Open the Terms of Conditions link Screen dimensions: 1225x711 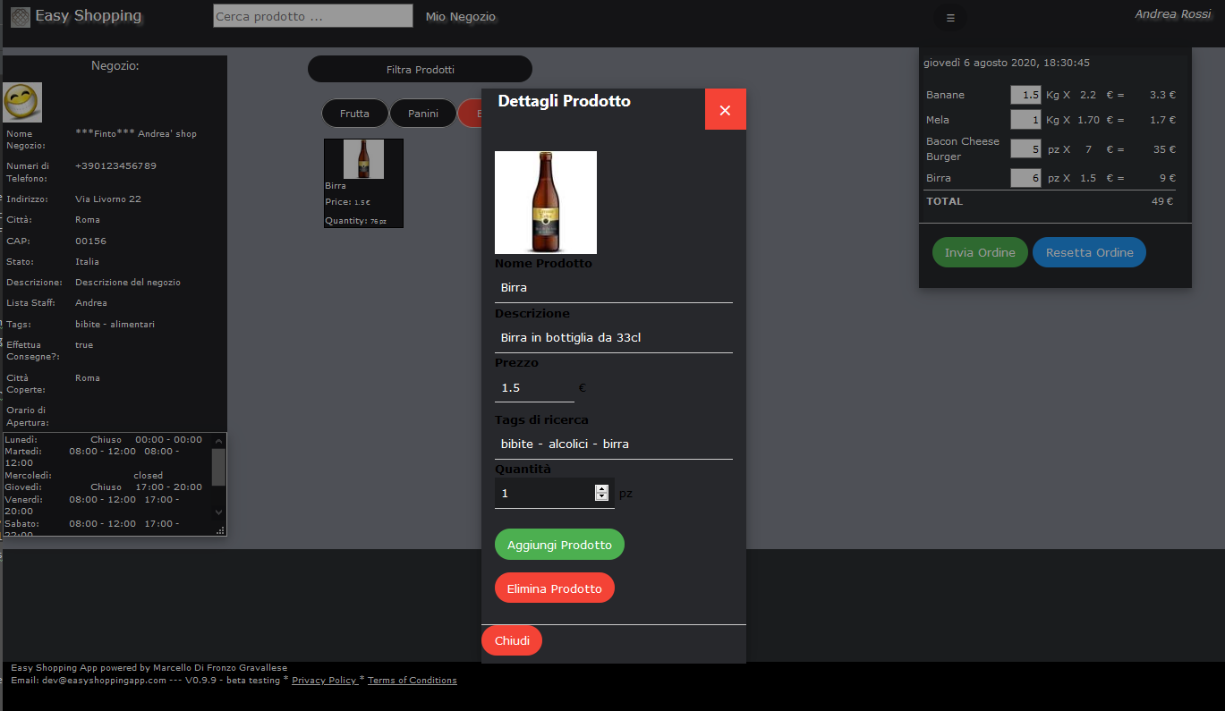(x=413, y=681)
